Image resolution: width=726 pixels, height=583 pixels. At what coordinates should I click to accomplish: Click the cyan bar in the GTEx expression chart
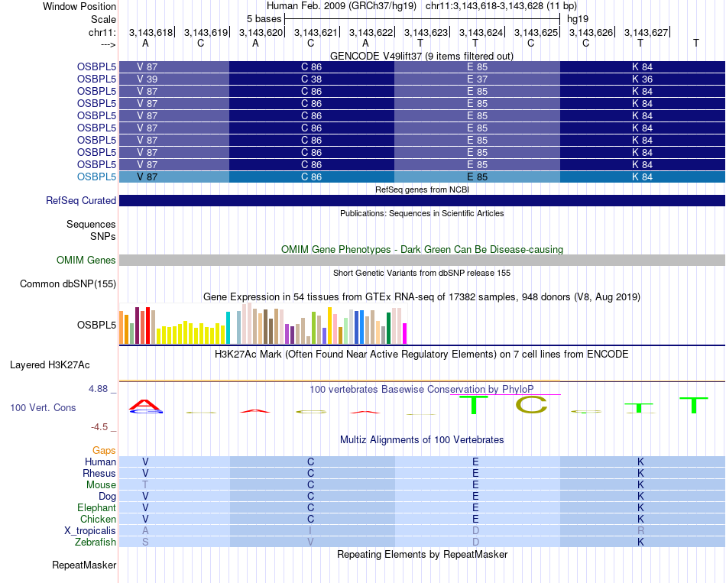click(x=228, y=328)
